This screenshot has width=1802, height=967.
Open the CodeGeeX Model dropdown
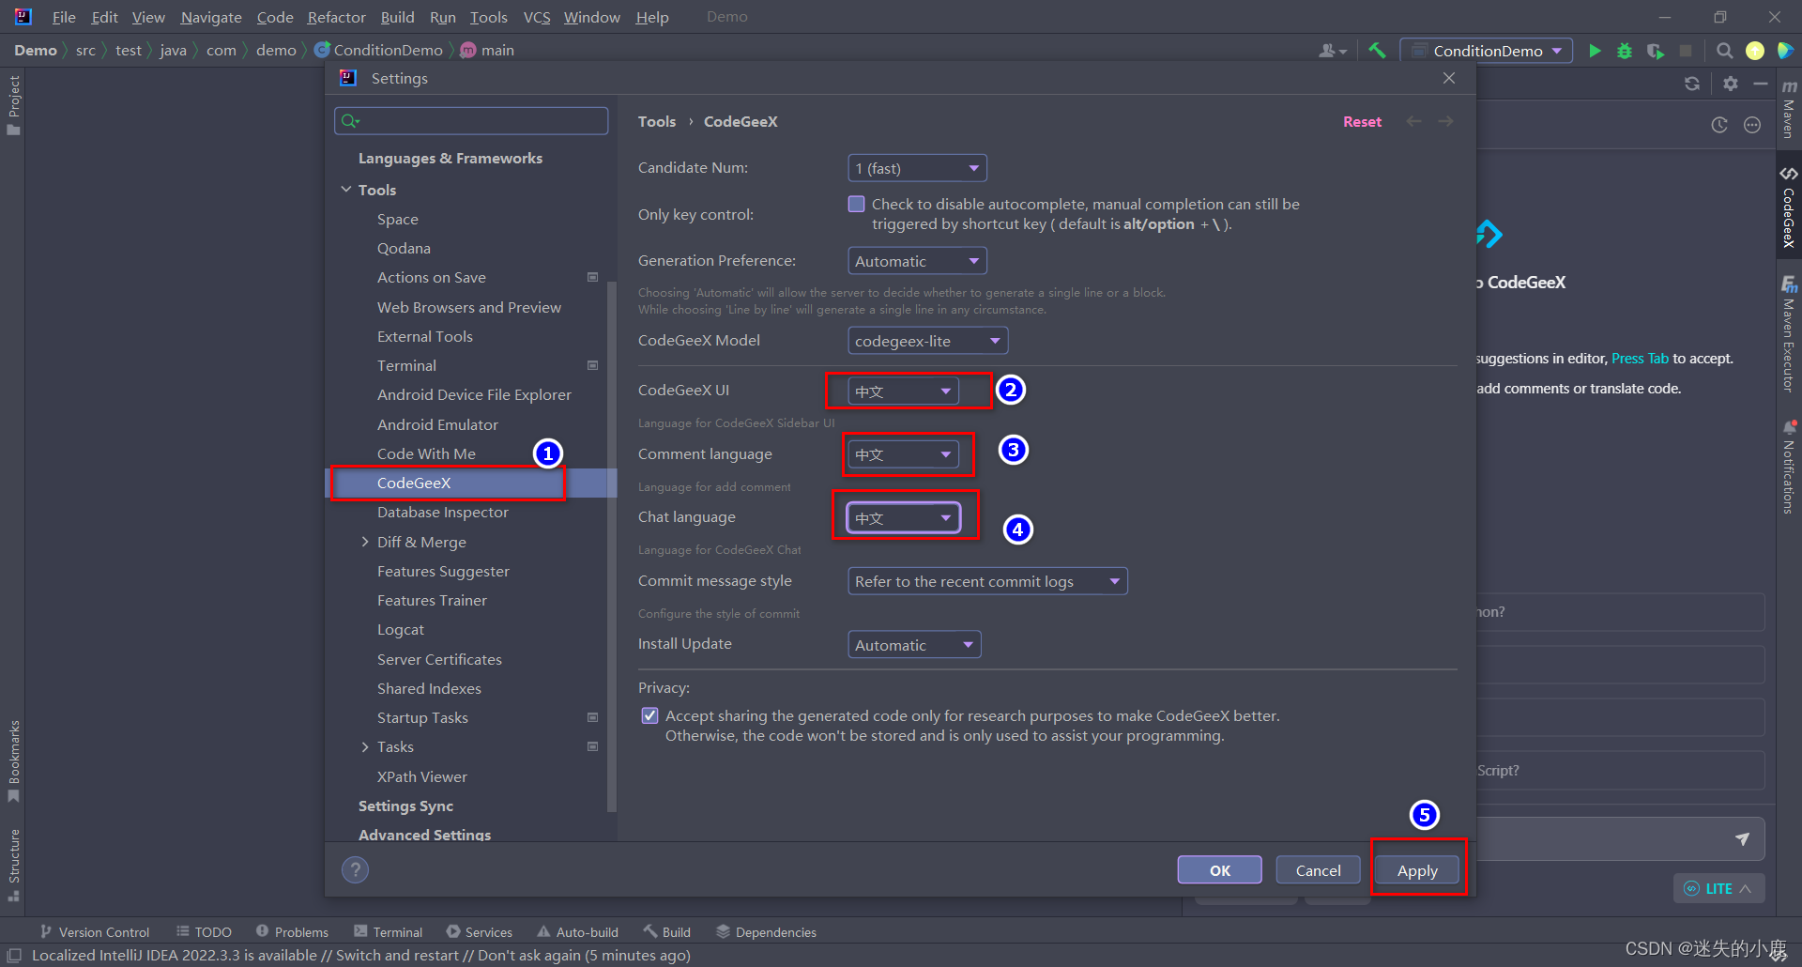[927, 341]
